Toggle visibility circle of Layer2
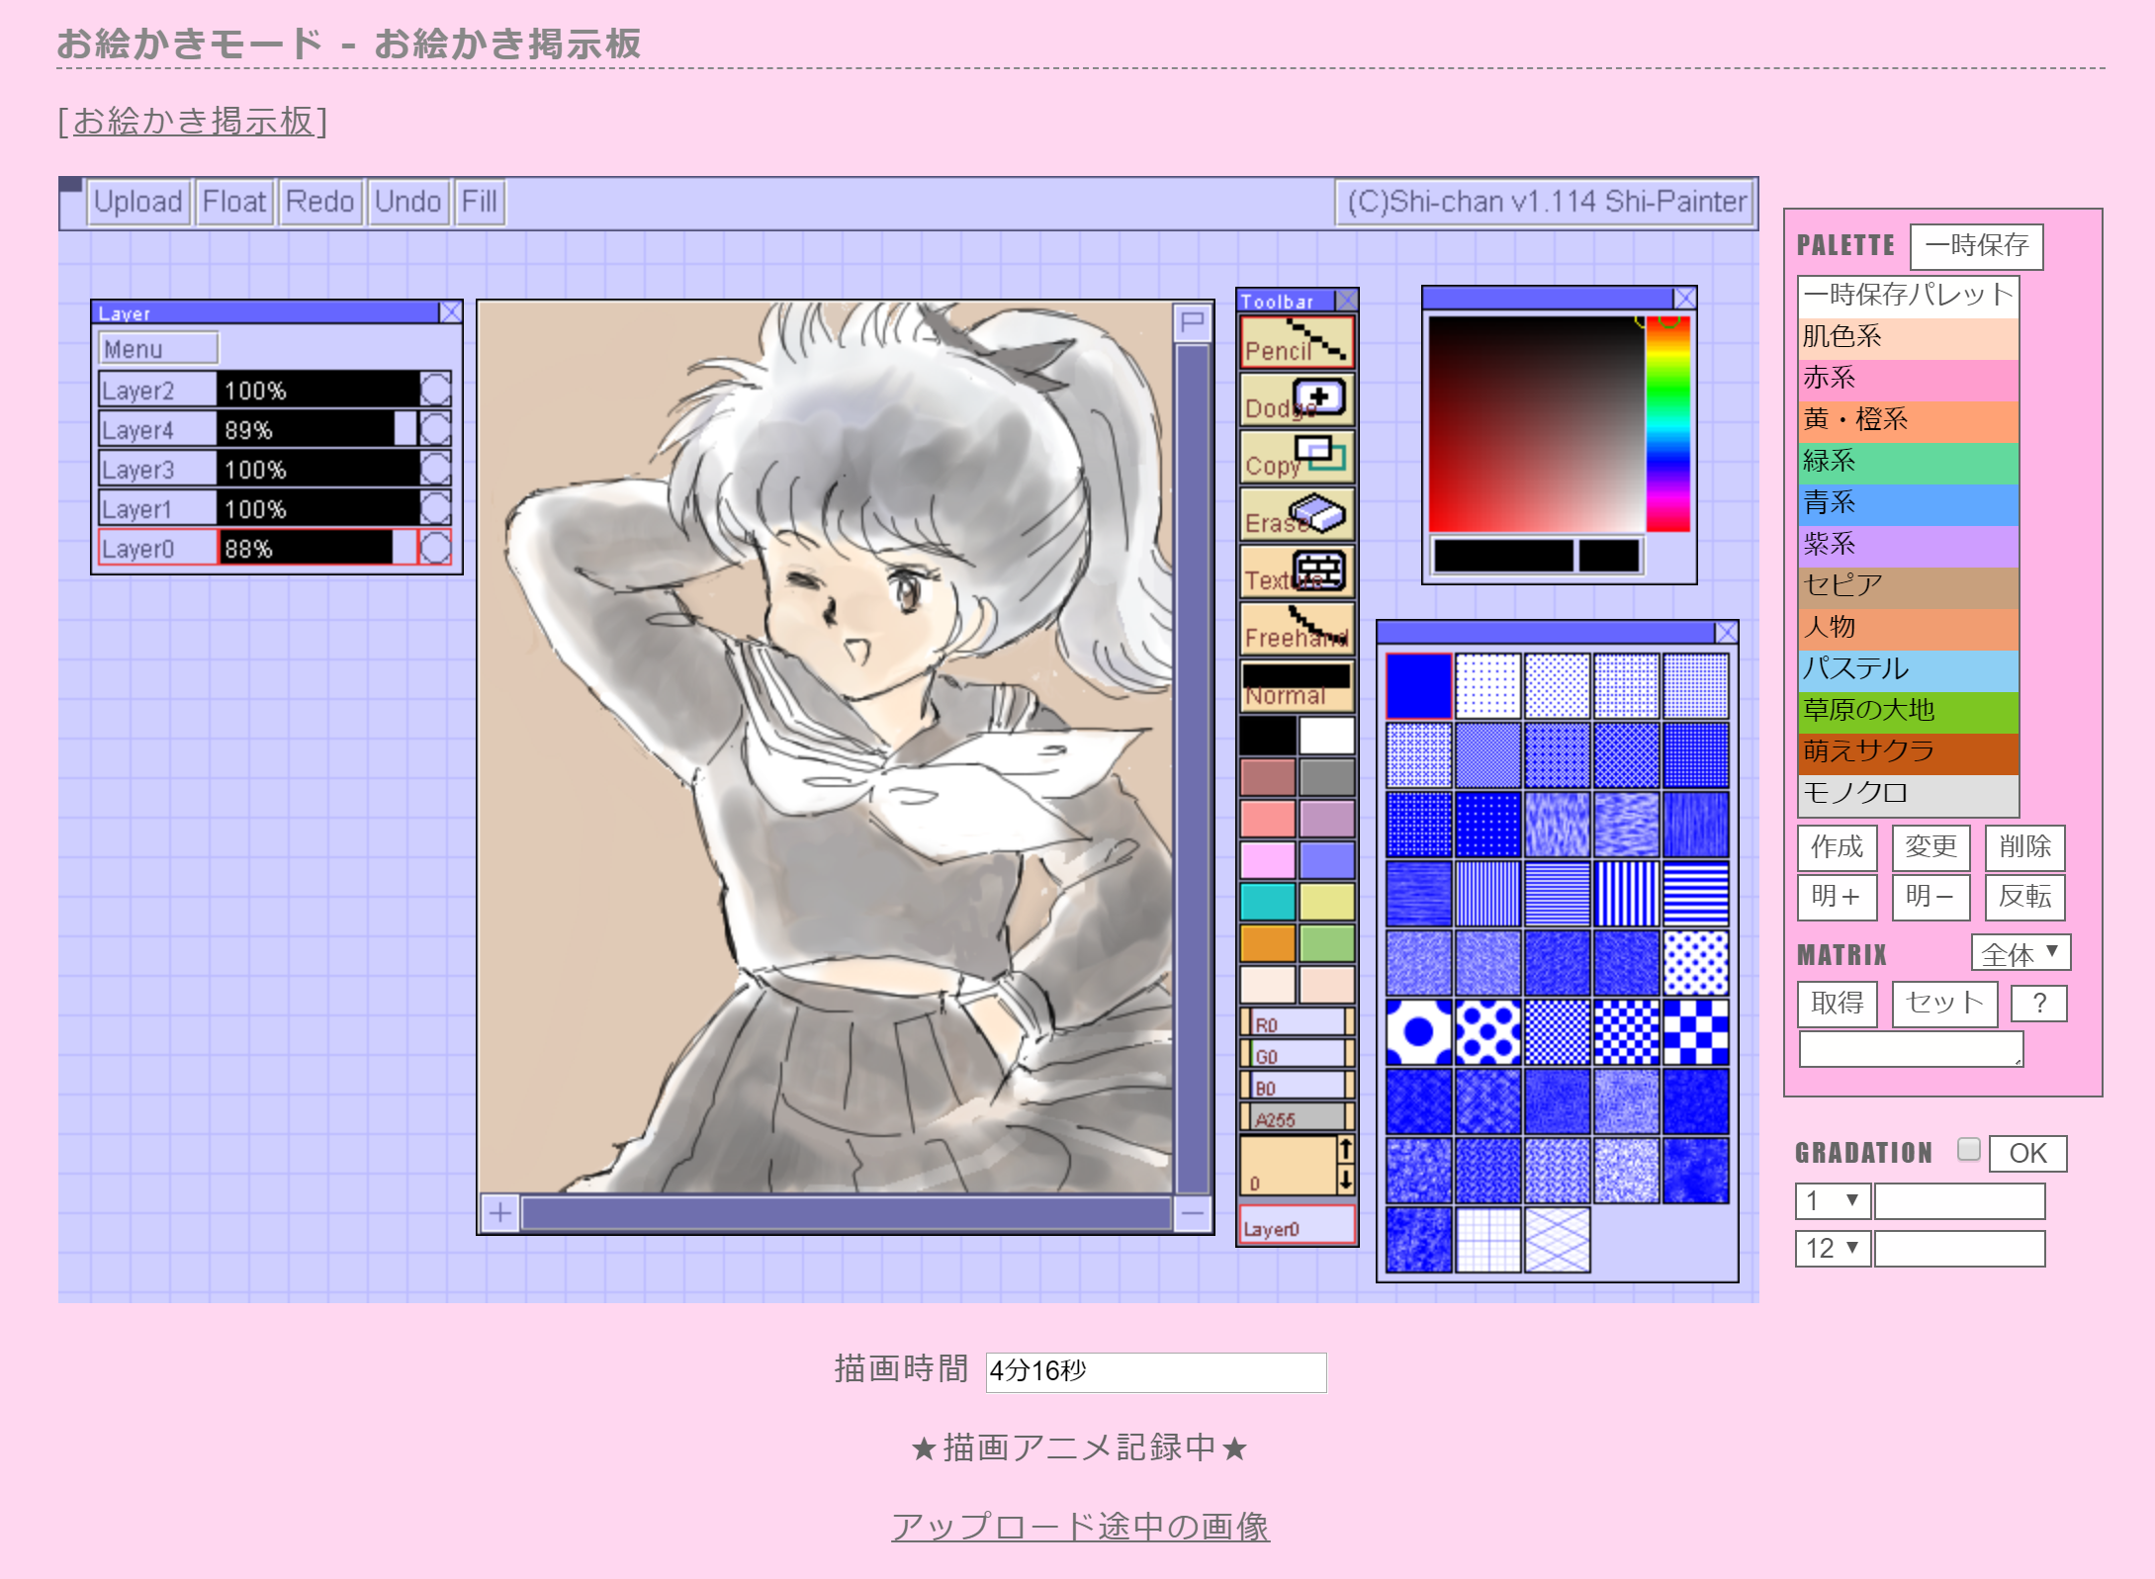Image resolution: width=2155 pixels, height=1579 pixels. tap(435, 390)
